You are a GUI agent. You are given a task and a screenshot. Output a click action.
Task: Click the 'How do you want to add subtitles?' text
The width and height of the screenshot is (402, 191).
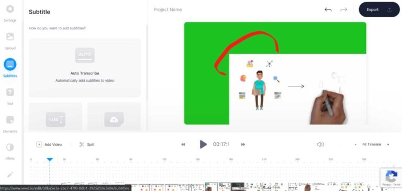coord(57,28)
